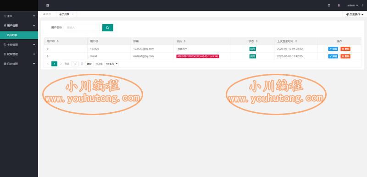367x177 pixels.
Task: Expand the 日志管理 sidebar menu
Action: pyautogui.click(x=19, y=64)
